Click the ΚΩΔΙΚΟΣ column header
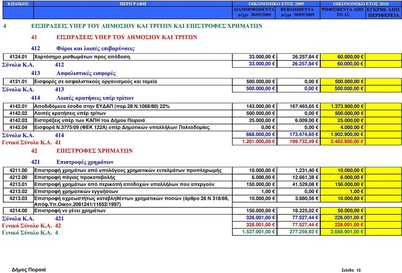The image size is (402, 273). pyautogui.click(x=18, y=4)
